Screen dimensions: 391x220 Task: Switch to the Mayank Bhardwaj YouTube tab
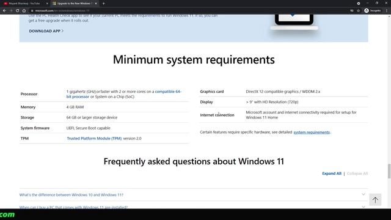[x=24, y=4]
